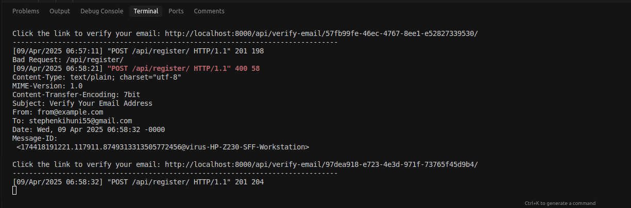Open verify-email link ending in e52827339530
The height and width of the screenshot is (208, 631).
pyautogui.click(x=321, y=34)
